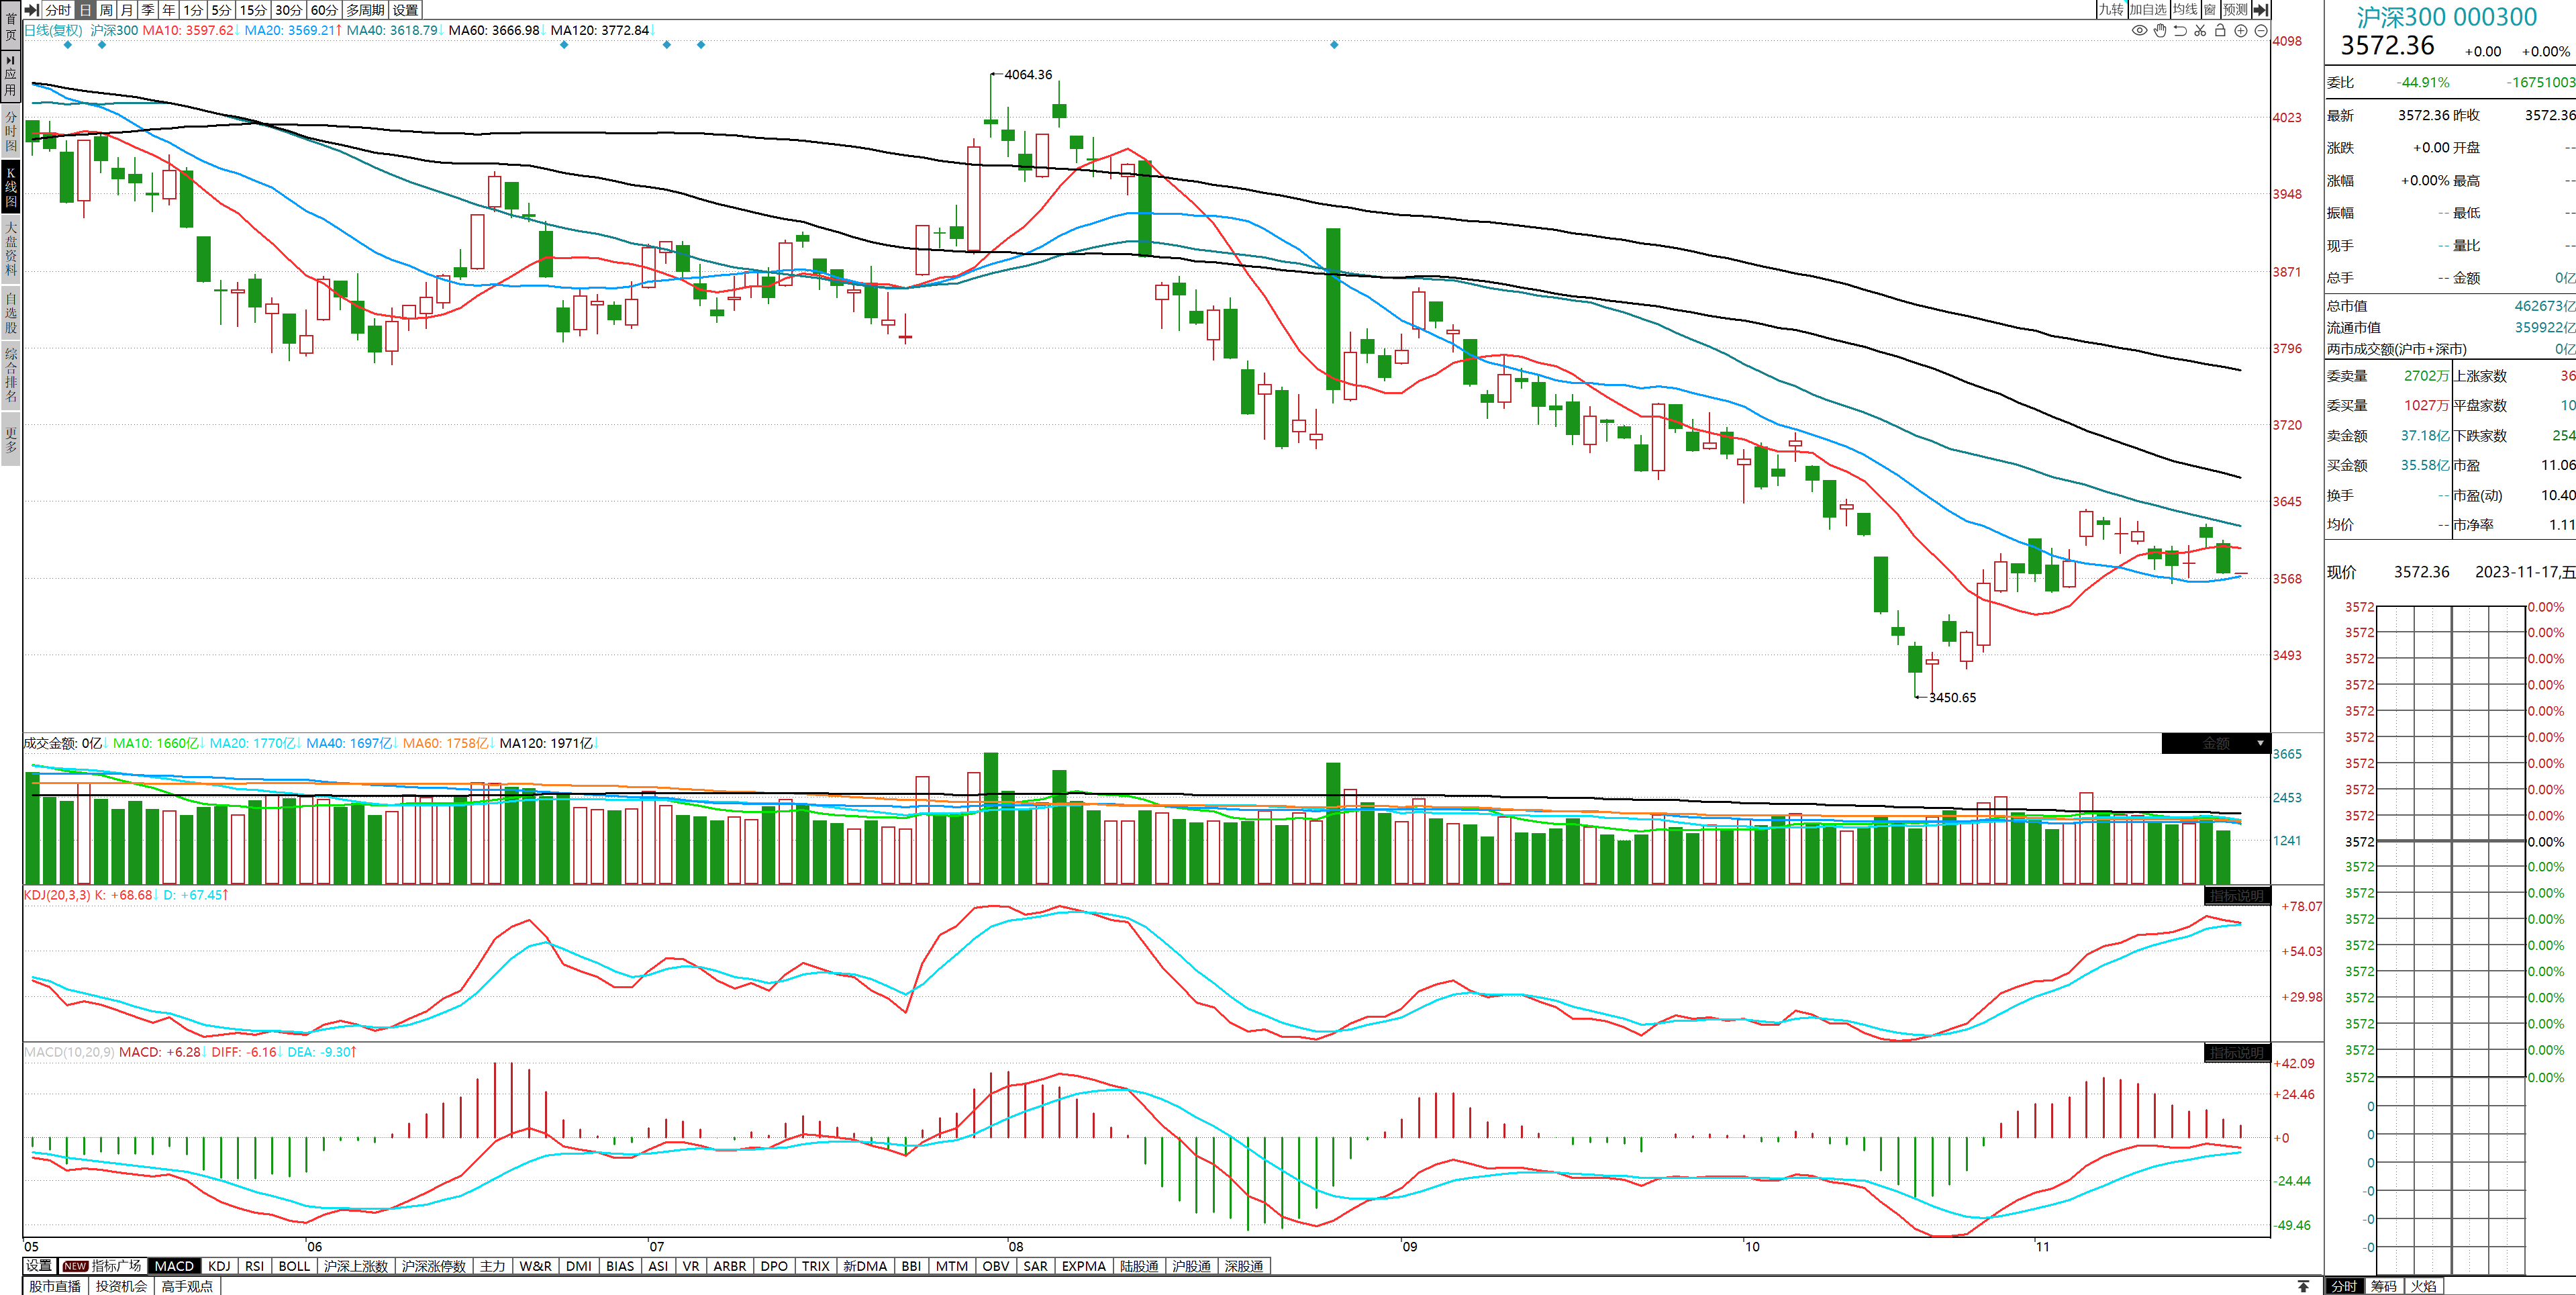Click the undo arrow icon
Viewport: 2576px width, 1295px height.
point(2180,31)
